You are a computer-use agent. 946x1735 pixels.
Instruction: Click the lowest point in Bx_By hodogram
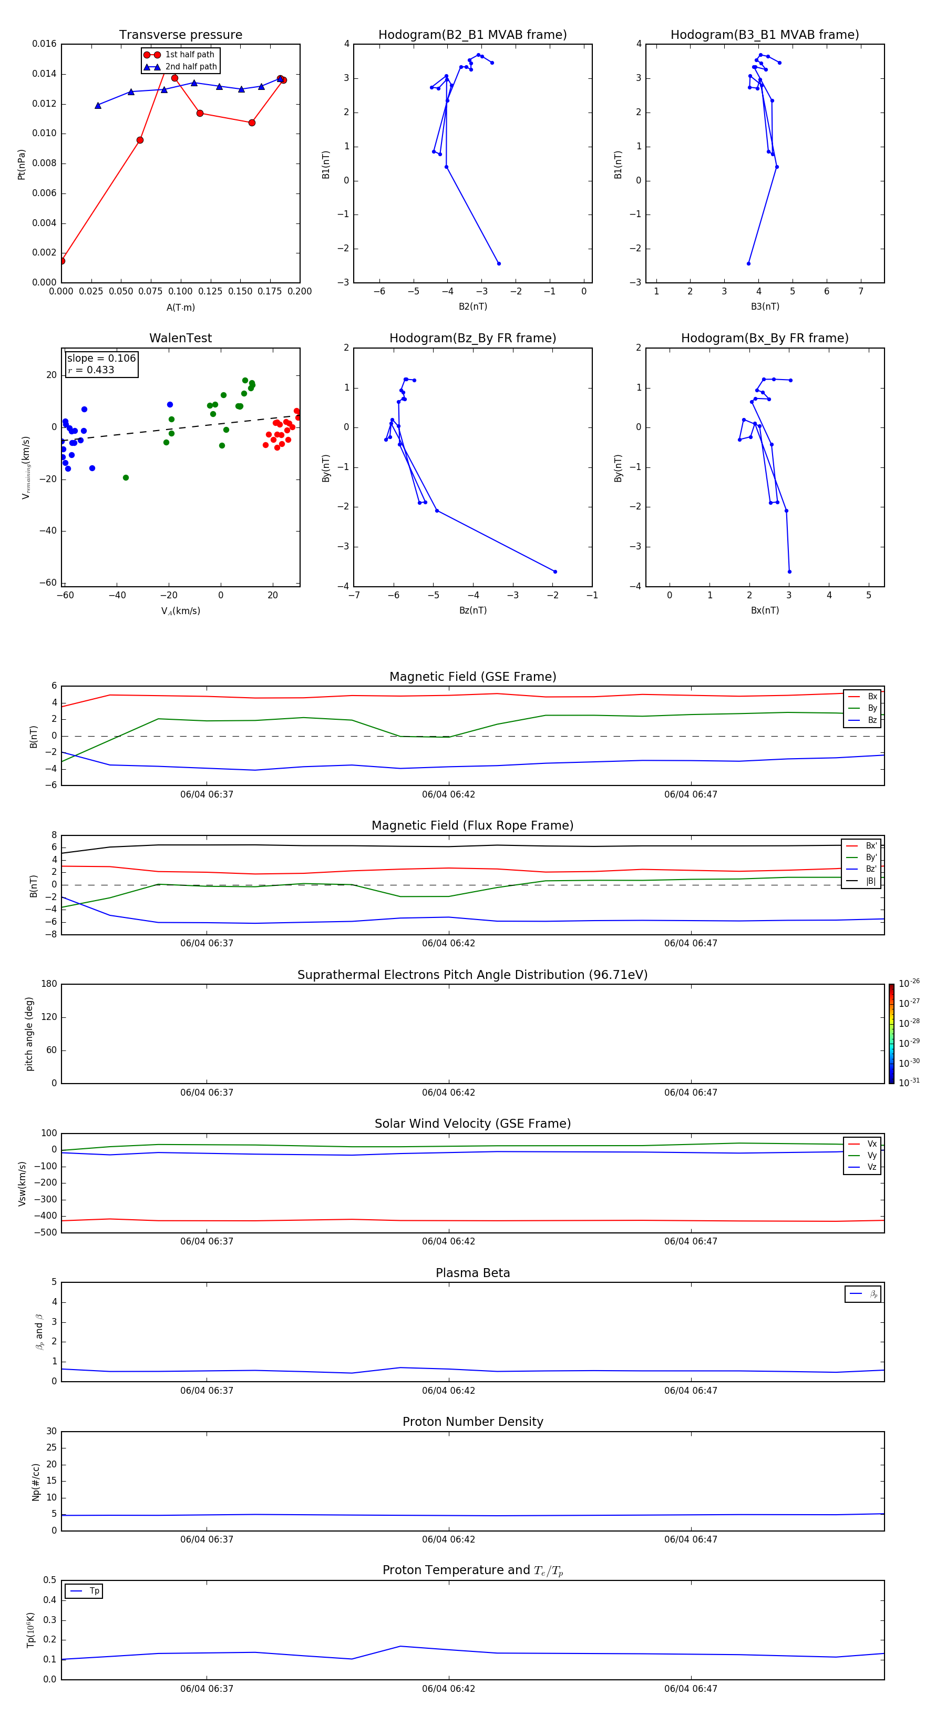789,572
